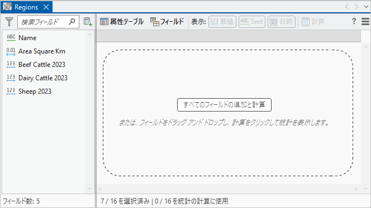The width and height of the screenshot is (371, 208).
Task: Go to previous tab with left chevron
Action: pos(346,7)
